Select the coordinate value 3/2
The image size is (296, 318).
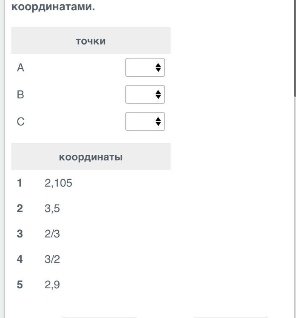coord(52,259)
